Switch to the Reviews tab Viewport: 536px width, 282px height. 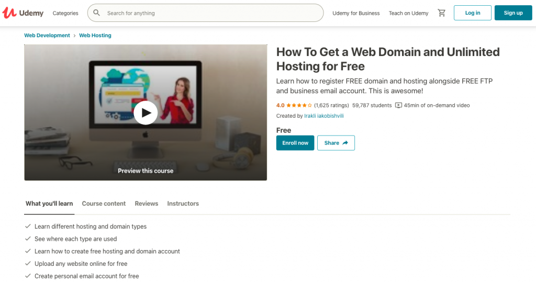[147, 204]
